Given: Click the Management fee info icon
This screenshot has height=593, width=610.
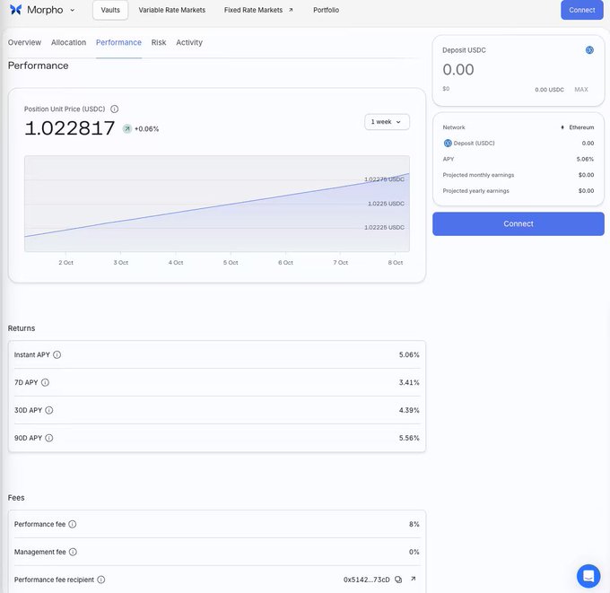Looking at the screenshot, I should pyautogui.click(x=73, y=552).
